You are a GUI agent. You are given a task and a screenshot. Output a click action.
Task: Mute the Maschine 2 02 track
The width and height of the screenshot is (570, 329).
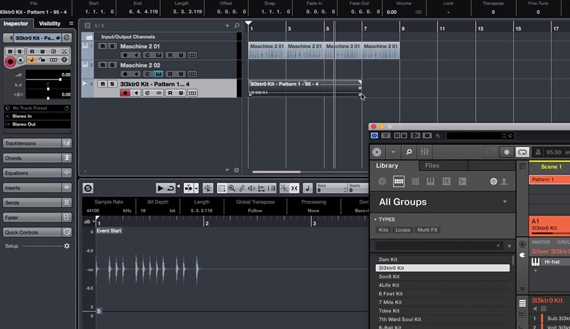tap(102, 65)
